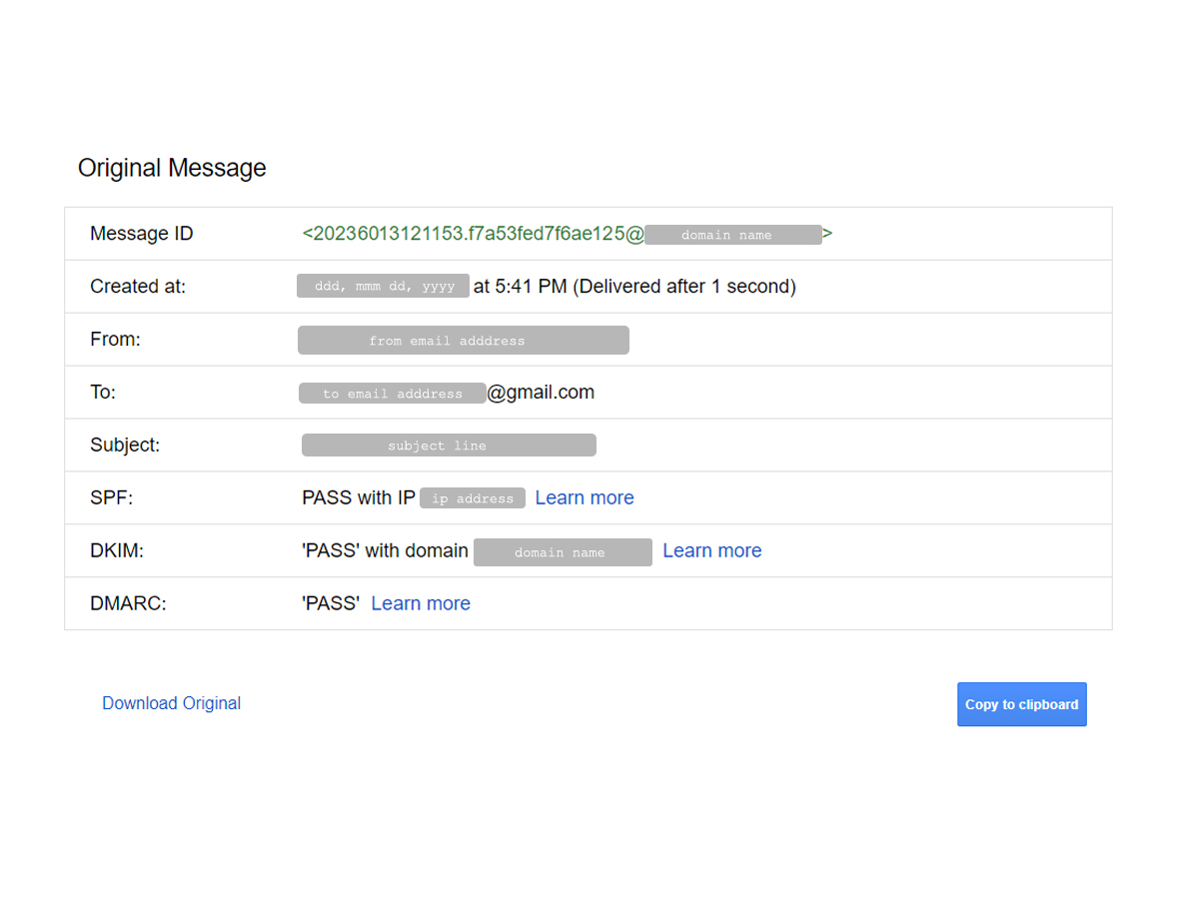Viewport: 1199px width, 899px height.
Task: Click the PASS with IP text
Action: tap(359, 497)
